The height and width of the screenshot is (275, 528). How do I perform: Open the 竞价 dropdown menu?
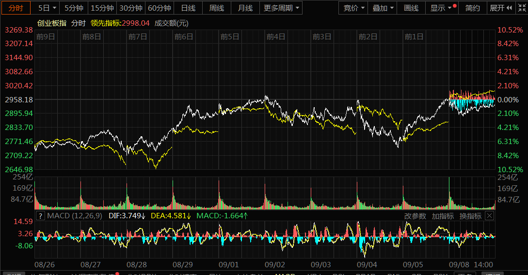[353, 8]
